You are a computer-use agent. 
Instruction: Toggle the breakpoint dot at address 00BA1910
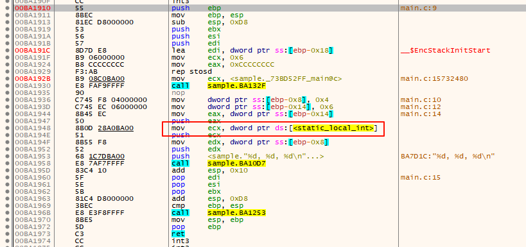coord(7,8)
